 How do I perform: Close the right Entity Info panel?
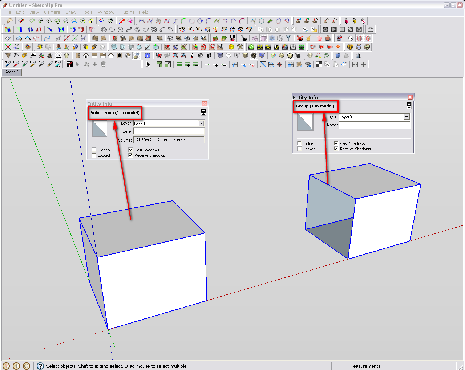click(410, 97)
